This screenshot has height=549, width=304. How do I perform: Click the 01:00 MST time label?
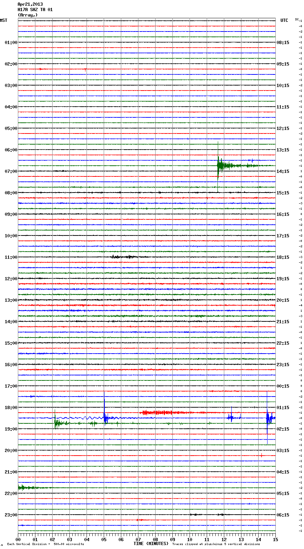click(x=11, y=43)
